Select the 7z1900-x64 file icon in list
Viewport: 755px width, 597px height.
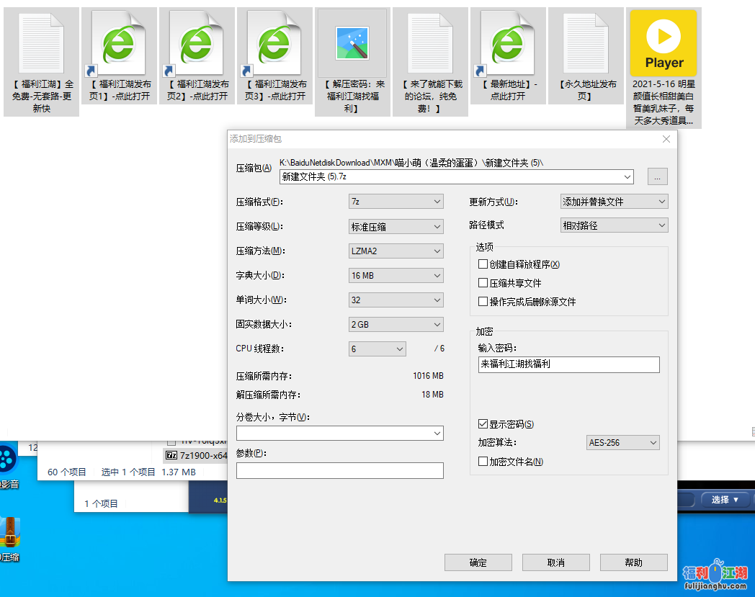click(171, 455)
